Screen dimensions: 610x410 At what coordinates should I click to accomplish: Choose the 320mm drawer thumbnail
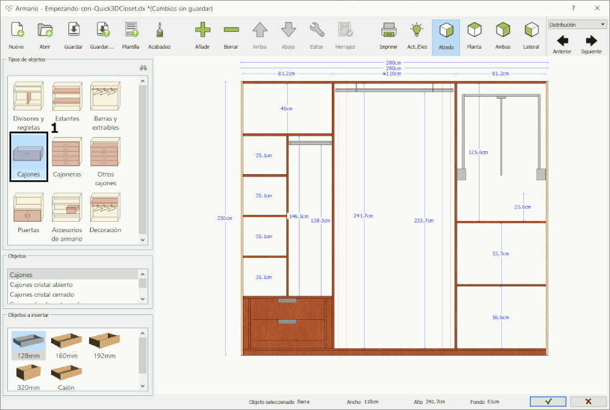pos(29,377)
